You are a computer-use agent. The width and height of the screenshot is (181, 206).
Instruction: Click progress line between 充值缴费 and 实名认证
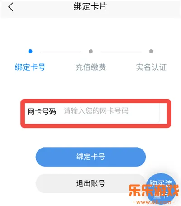[x=121, y=52]
